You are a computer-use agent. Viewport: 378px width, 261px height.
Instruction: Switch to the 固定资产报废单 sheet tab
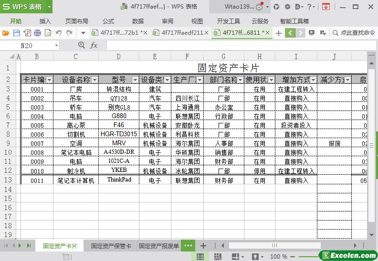click(x=159, y=246)
